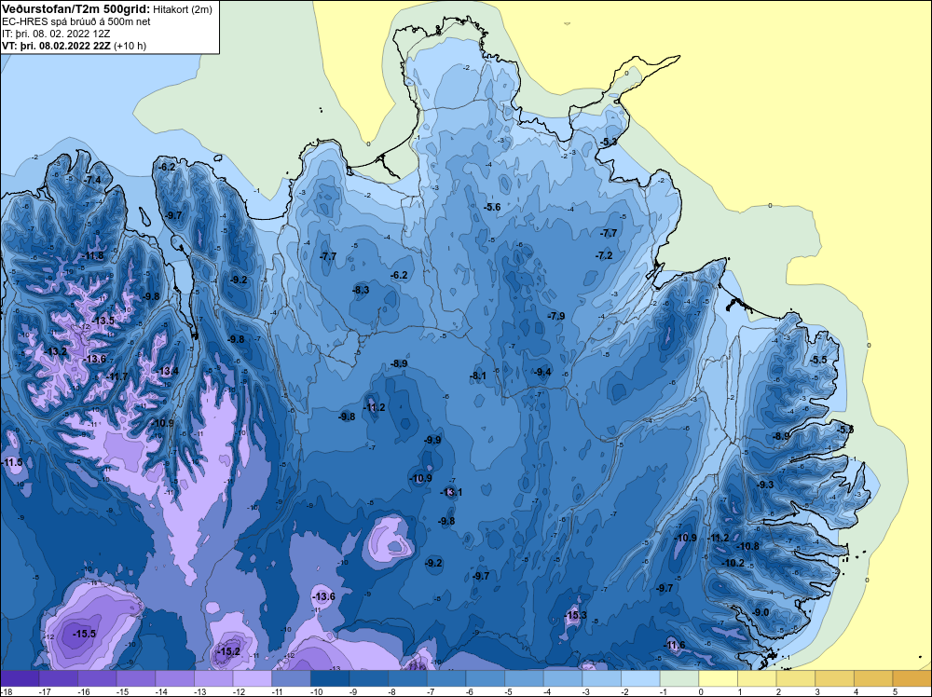
Task: Click the -7.2 temperature value
Action: (604, 255)
